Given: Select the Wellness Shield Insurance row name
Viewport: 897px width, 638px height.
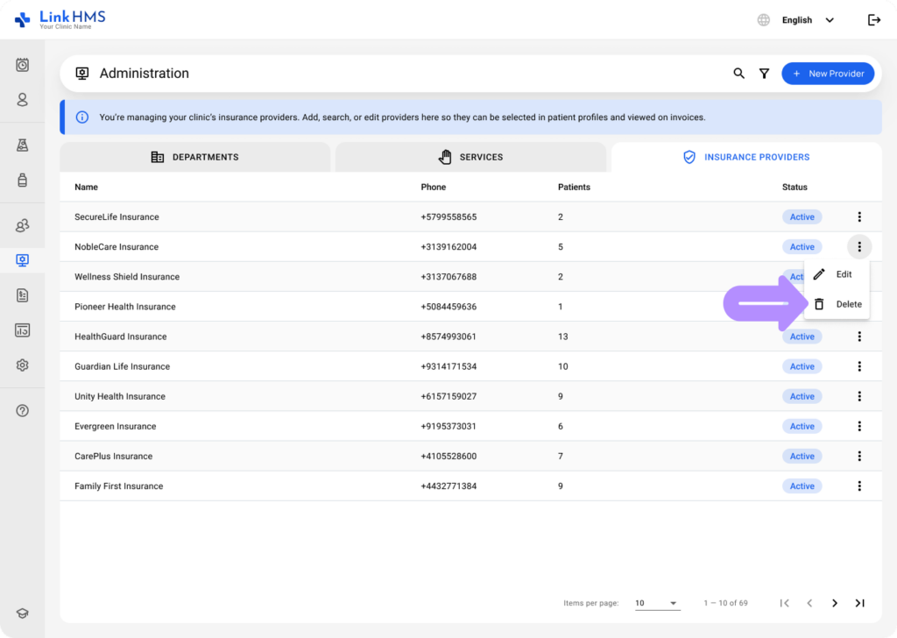Looking at the screenshot, I should [x=127, y=277].
